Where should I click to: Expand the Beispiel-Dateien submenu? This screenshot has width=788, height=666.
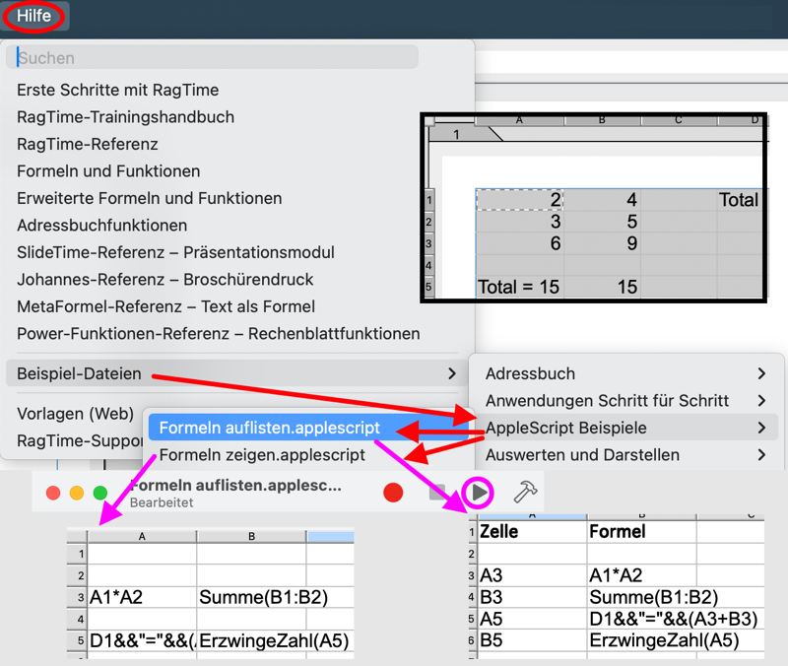click(x=235, y=373)
